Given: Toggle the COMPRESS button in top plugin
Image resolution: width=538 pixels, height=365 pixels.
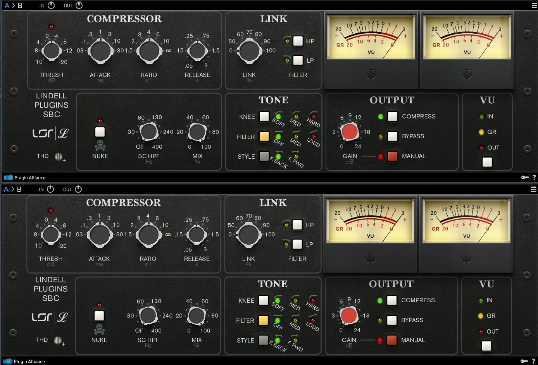Looking at the screenshot, I should click(393, 117).
